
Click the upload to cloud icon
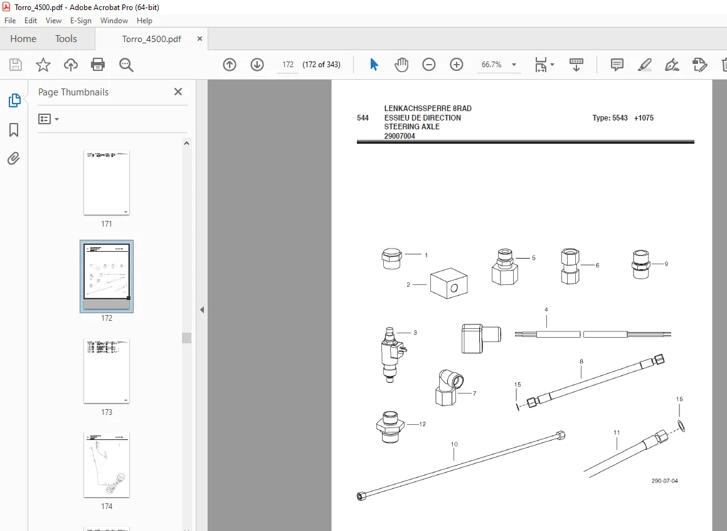coord(70,65)
